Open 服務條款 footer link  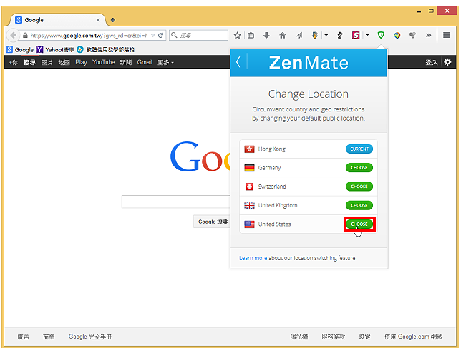[334, 337]
